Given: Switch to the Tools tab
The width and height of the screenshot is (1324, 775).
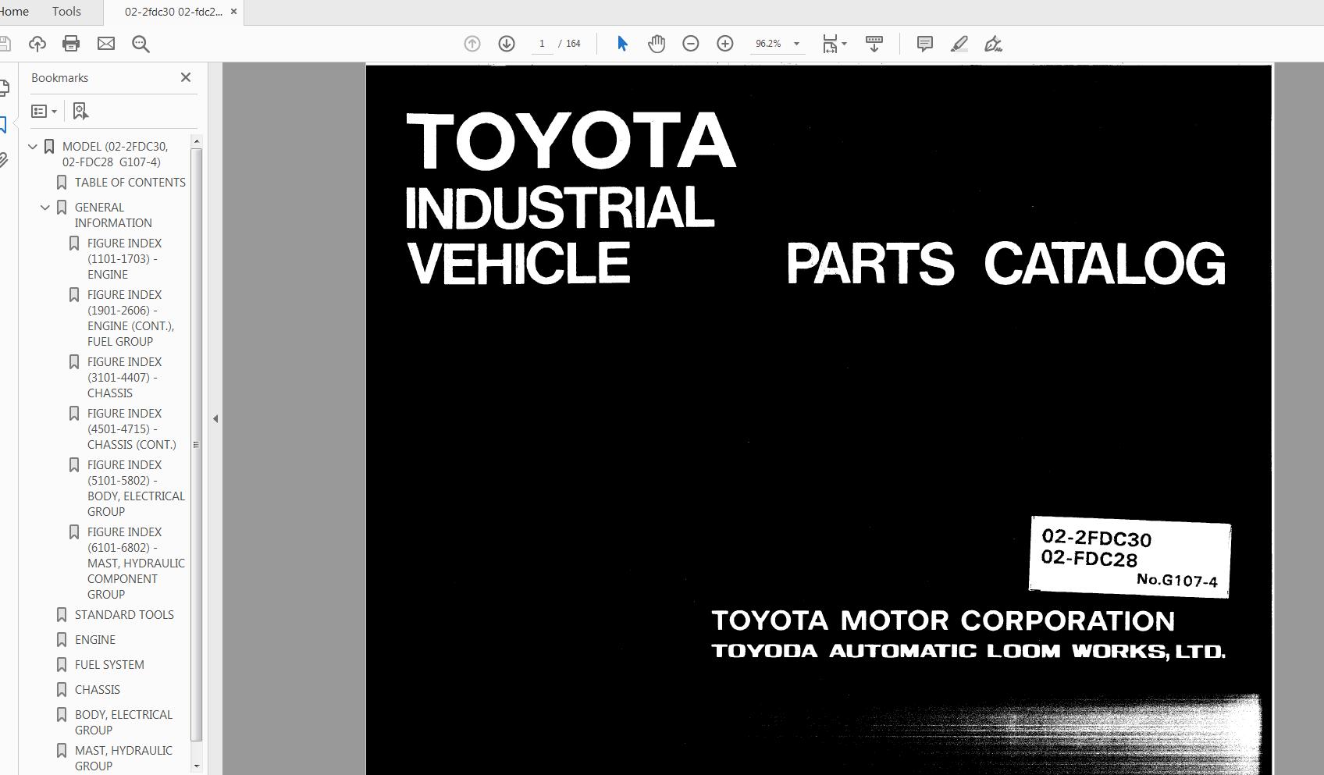Looking at the screenshot, I should [66, 12].
